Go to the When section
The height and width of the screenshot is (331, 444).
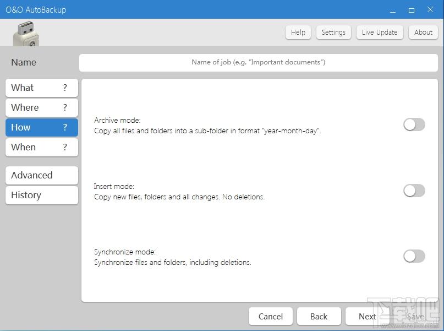42,148
